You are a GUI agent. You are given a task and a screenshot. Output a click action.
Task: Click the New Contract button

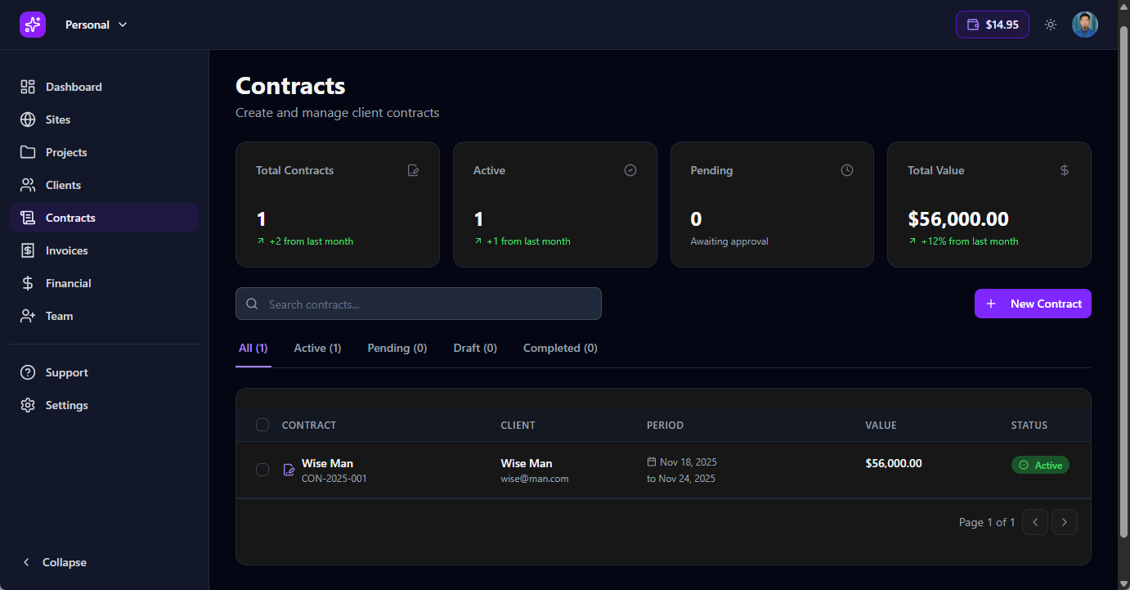pyautogui.click(x=1032, y=304)
